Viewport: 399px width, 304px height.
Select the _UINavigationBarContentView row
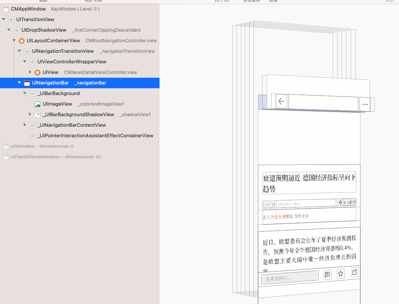[x=80, y=125]
